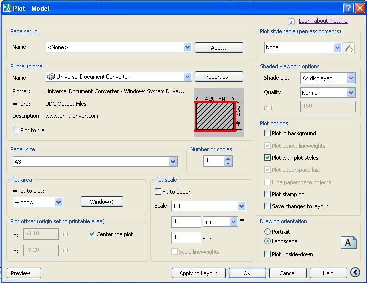Expand the plot style table dropdown
The height and width of the screenshot is (283, 367).
tap(337, 48)
